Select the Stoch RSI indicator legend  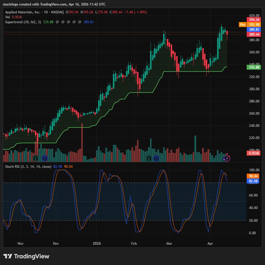27,166
